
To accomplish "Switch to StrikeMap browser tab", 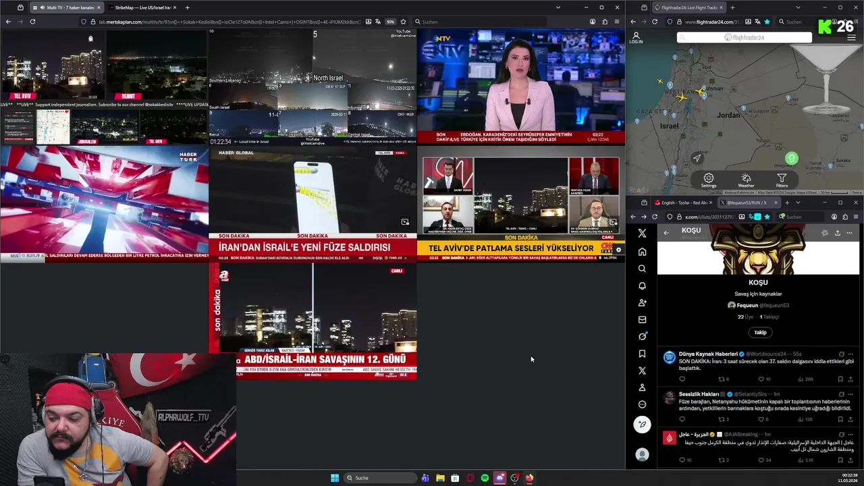I will point(140,7).
